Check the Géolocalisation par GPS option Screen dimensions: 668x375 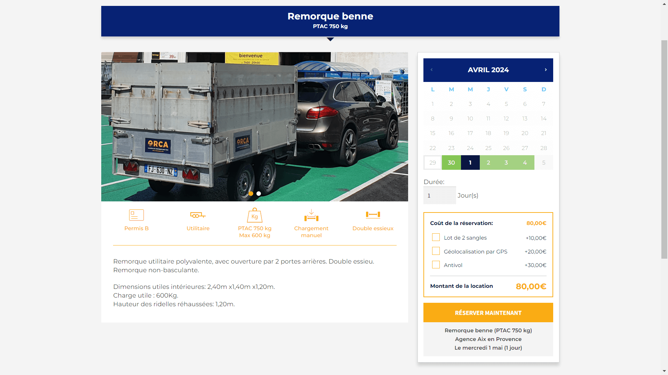click(x=436, y=251)
